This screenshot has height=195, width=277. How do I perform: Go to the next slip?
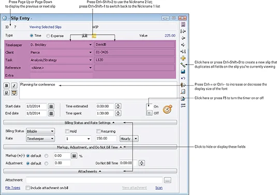(x=183, y=44)
